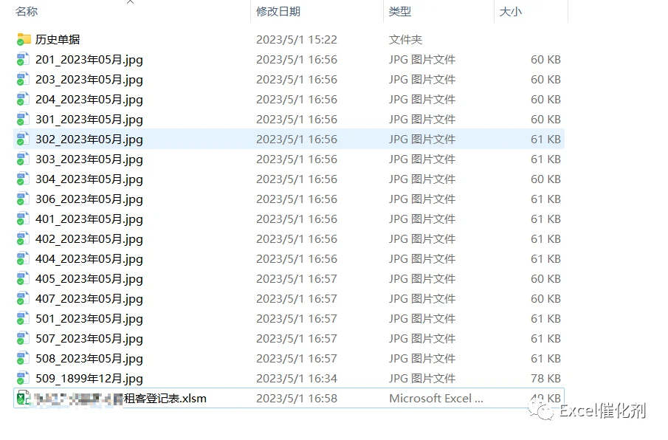Select the 历史单据 folder name

click(x=58, y=40)
